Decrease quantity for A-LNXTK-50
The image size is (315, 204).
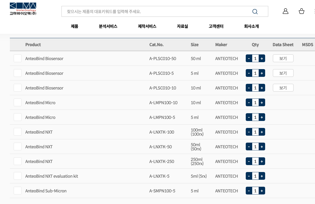point(249,147)
